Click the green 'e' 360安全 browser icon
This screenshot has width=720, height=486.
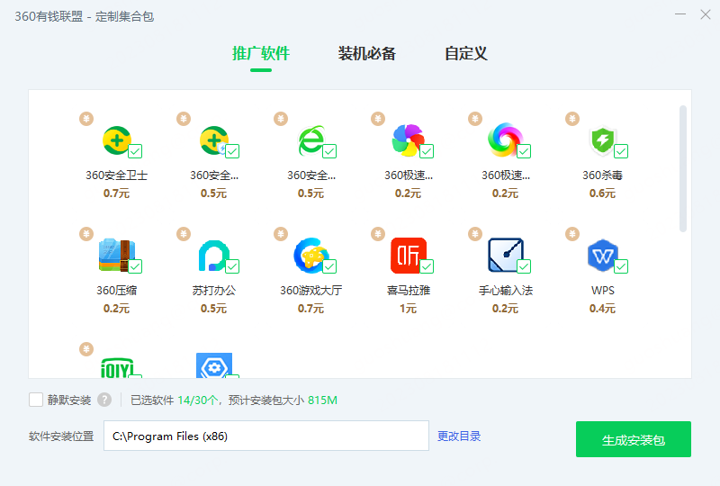click(x=311, y=140)
